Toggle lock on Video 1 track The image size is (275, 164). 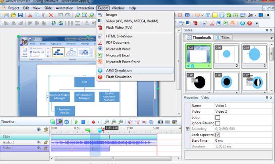(x=46, y=148)
